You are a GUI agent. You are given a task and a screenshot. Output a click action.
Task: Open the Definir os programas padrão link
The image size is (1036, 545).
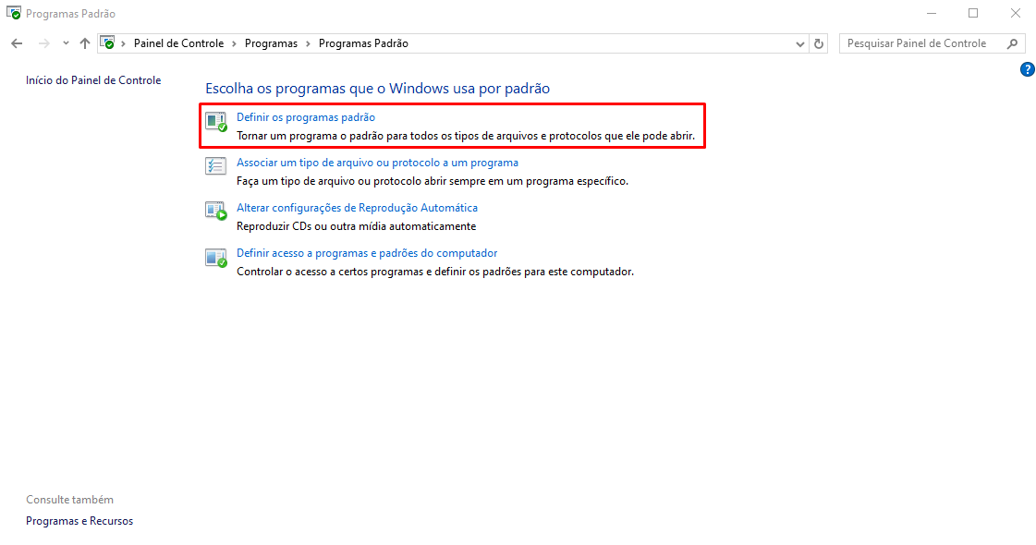pyautogui.click(x=305, y=117)
